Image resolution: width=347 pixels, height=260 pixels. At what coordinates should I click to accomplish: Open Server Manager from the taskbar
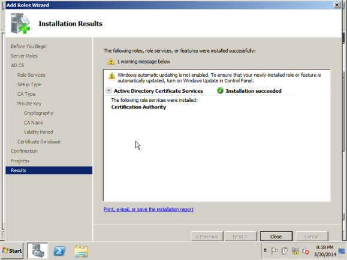tap(37, 250)
